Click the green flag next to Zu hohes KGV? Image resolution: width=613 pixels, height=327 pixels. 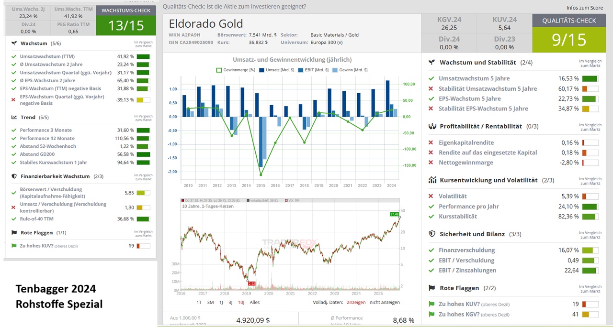coord(431,314)
